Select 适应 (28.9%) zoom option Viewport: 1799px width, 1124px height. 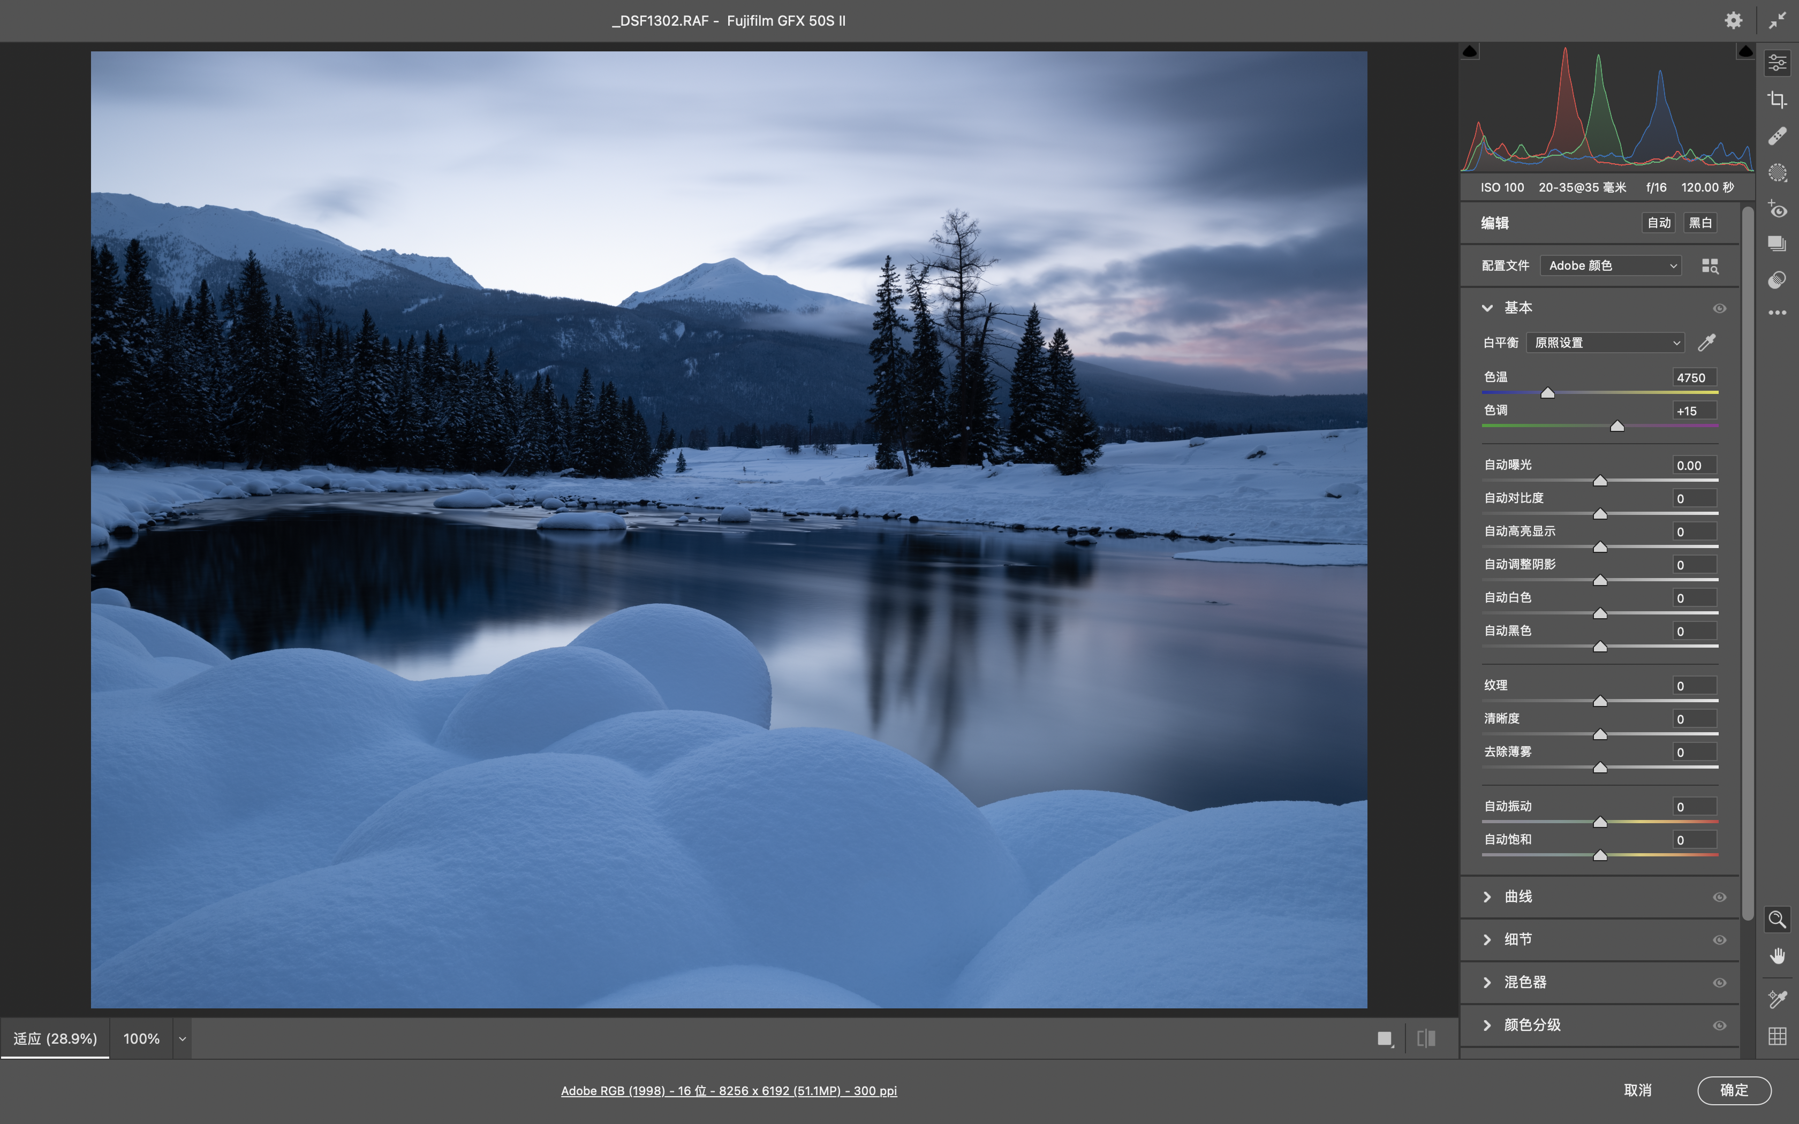pos(55,1038)
